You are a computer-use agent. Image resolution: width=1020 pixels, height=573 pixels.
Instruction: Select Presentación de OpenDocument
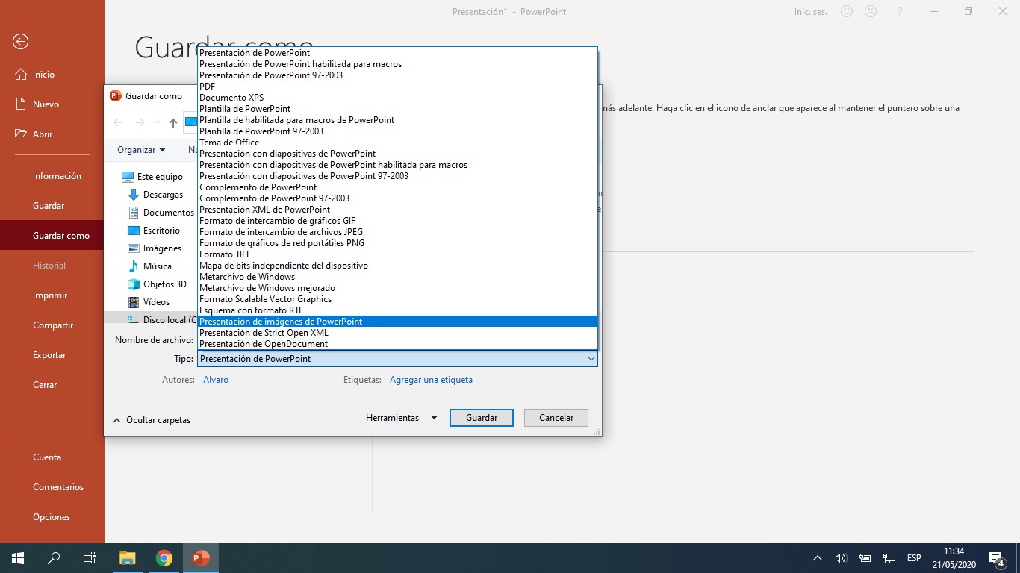[x=397, y=344]
